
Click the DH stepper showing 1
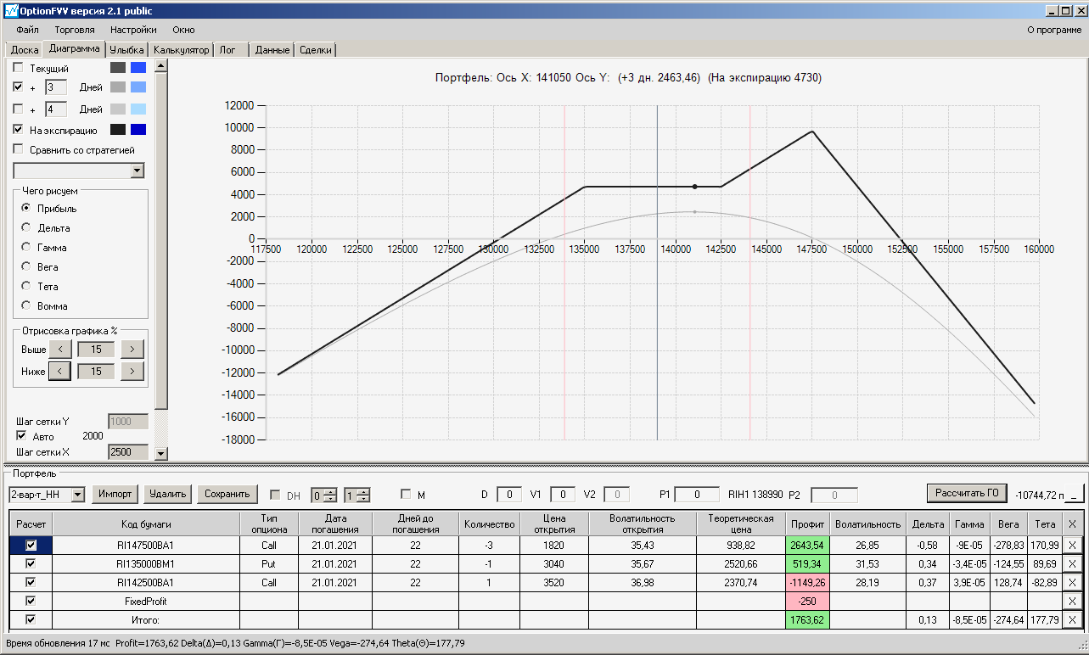[356, 495]
